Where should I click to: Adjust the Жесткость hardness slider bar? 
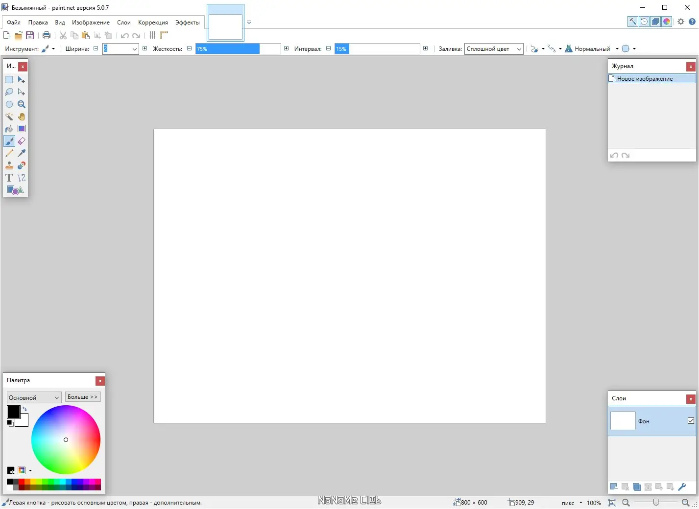click(x=238, y=49)
